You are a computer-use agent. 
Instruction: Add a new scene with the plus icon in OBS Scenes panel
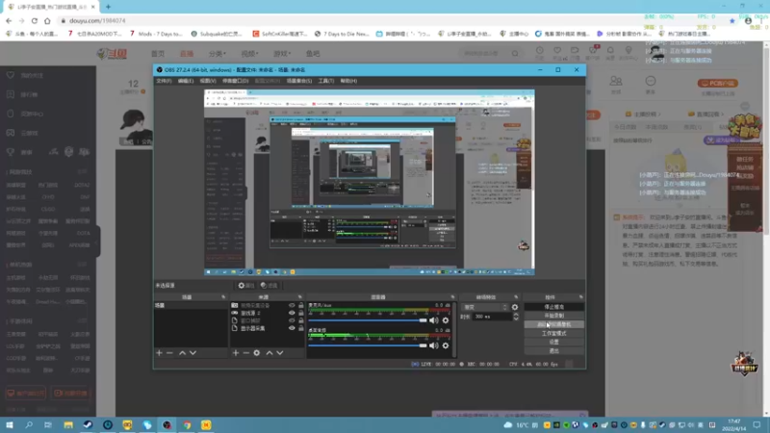pyautogui.click(x=159, y=353)
